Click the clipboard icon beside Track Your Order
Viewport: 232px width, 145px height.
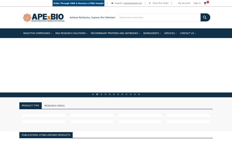[x=150, y=3]
